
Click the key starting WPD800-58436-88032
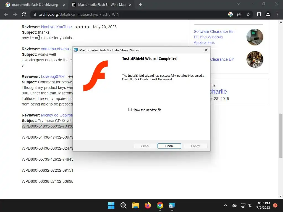tap(47, 148)
